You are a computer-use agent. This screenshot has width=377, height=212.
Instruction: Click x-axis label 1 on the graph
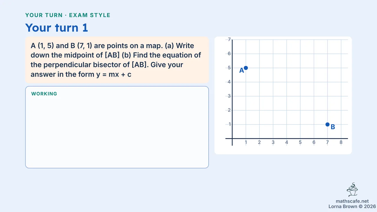click(x=246, y=143)
